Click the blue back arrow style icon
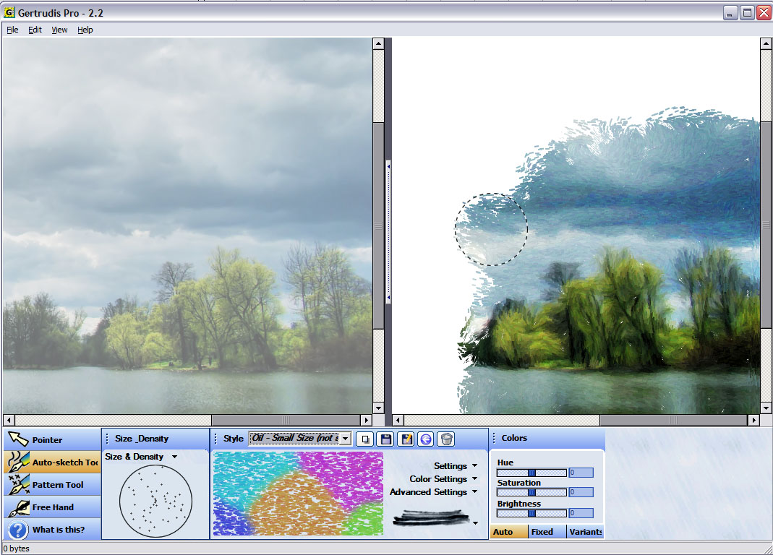 click(426, 439)
